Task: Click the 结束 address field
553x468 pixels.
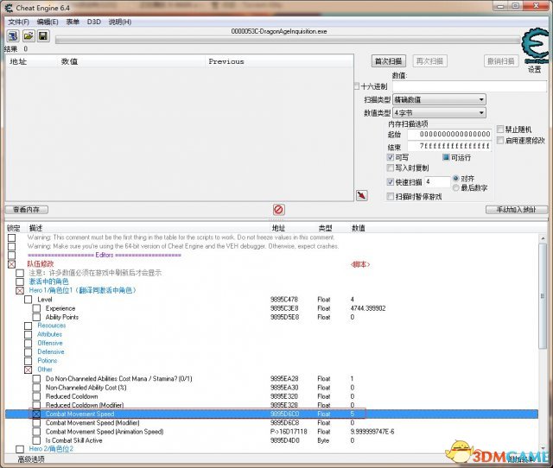Action: (449, 146)
